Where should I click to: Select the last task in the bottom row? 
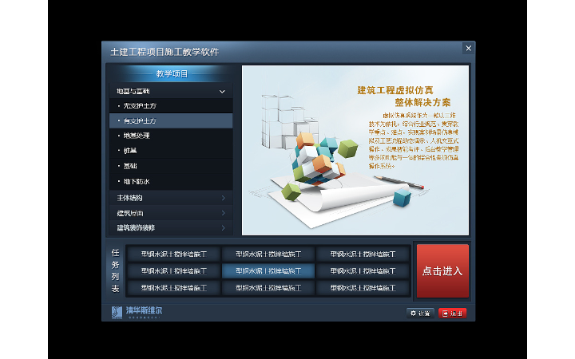coord(363,287)
